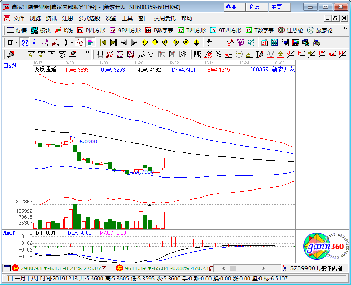351x285 pixels.
Task: Select the sine wave cycle tool icon
Action: tap(270, 54)
